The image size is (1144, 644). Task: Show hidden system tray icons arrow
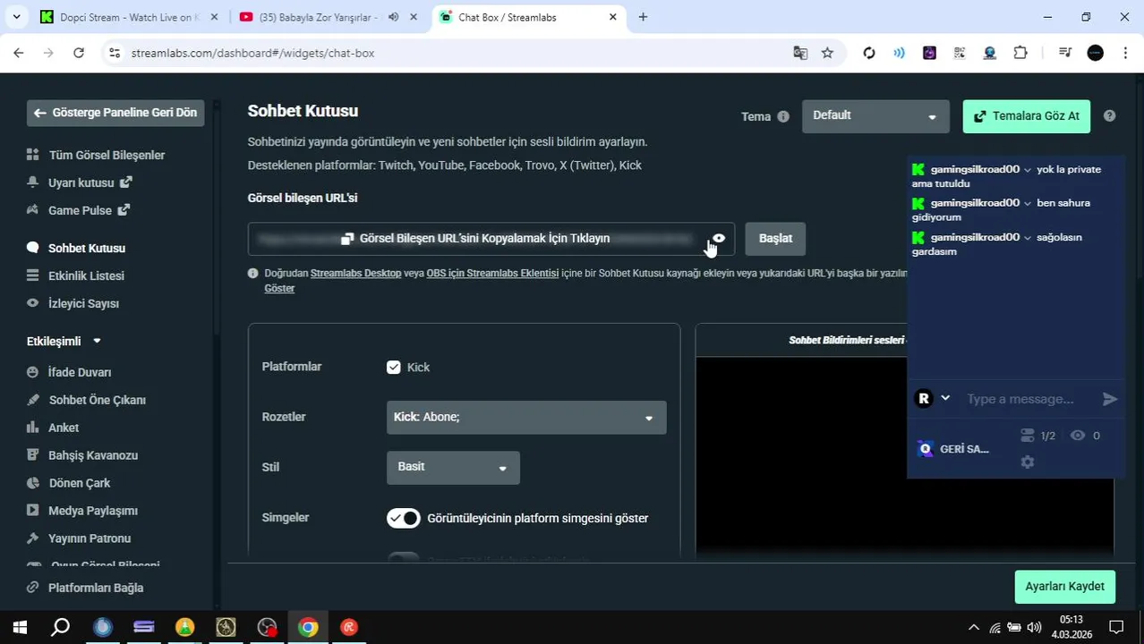974,627
